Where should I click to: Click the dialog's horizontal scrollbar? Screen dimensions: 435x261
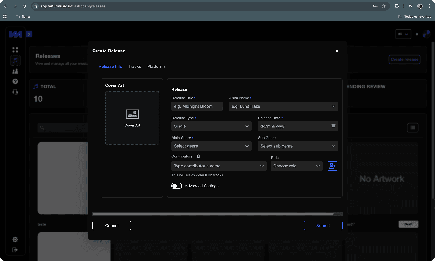213,214
